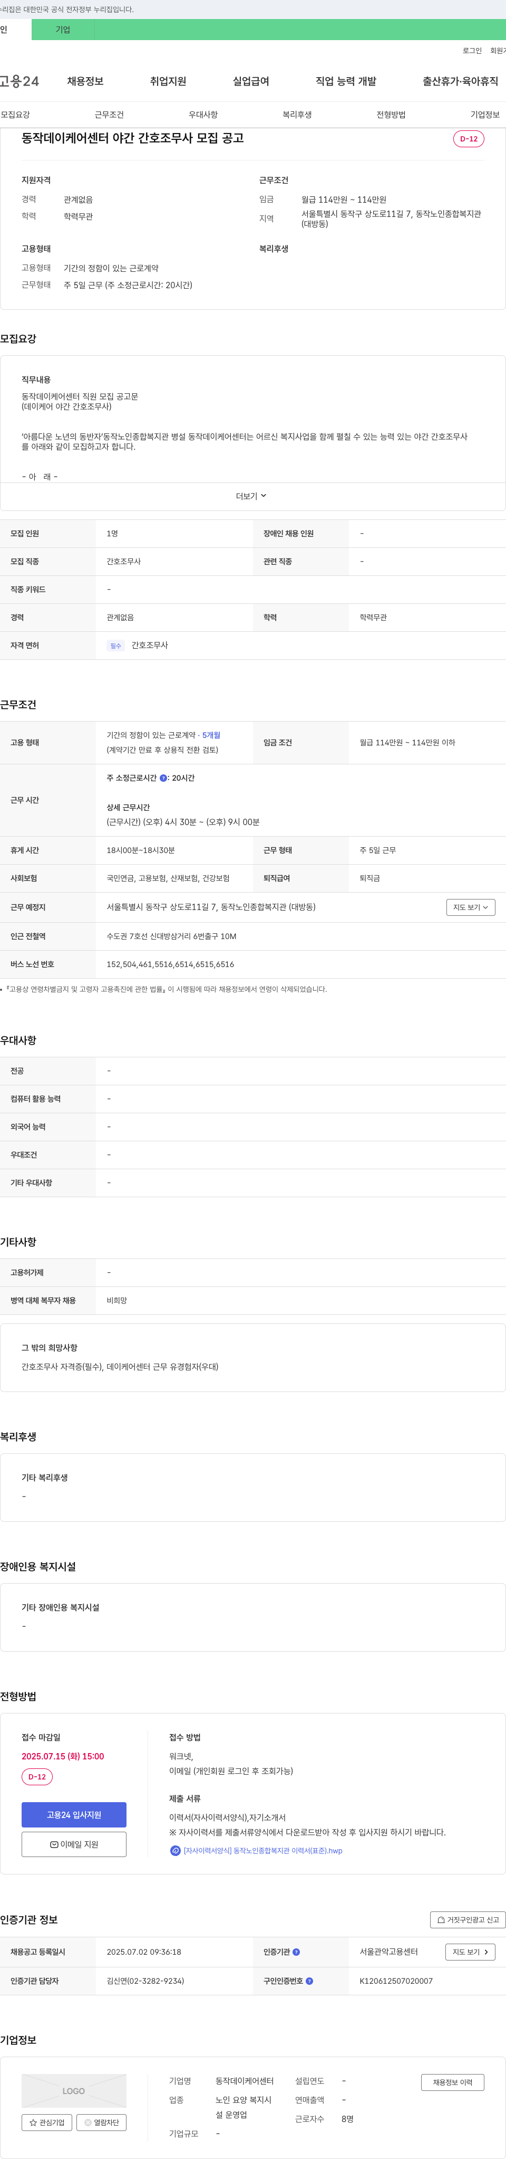The height and width of the screenshot is (2159, 506).
Task: Click the 근로자수 8명 value
Action: click(x=347, y=2119)
